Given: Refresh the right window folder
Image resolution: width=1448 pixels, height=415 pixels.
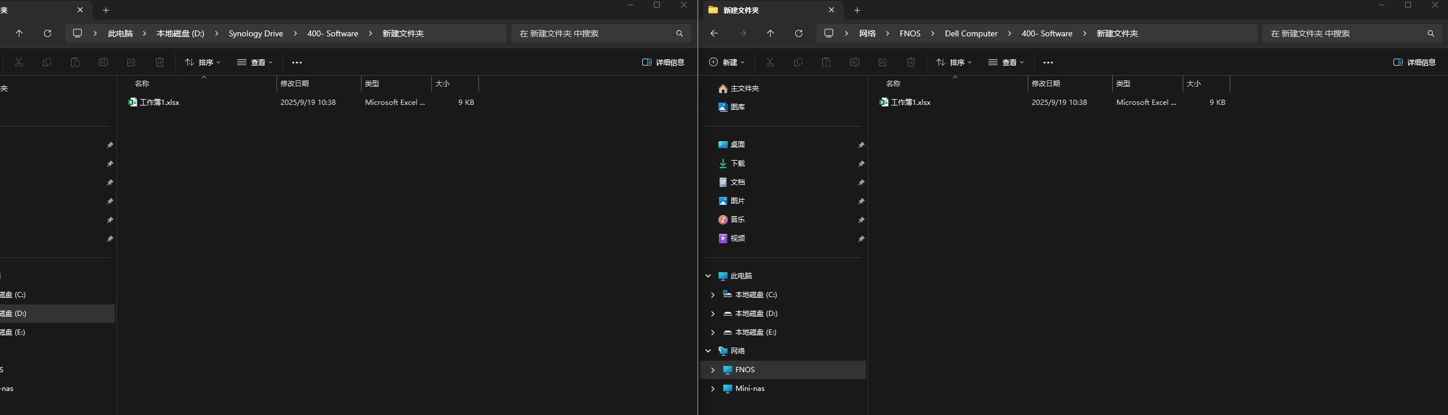Looking at the screenshot, I should click(x=799, y=33).
